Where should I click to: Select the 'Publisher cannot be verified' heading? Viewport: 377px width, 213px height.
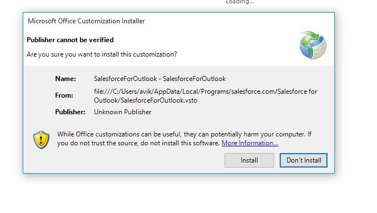(70, 40)
